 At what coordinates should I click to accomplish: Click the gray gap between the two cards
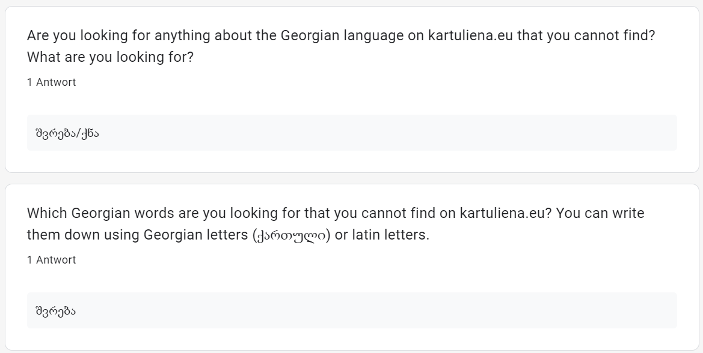351,178
